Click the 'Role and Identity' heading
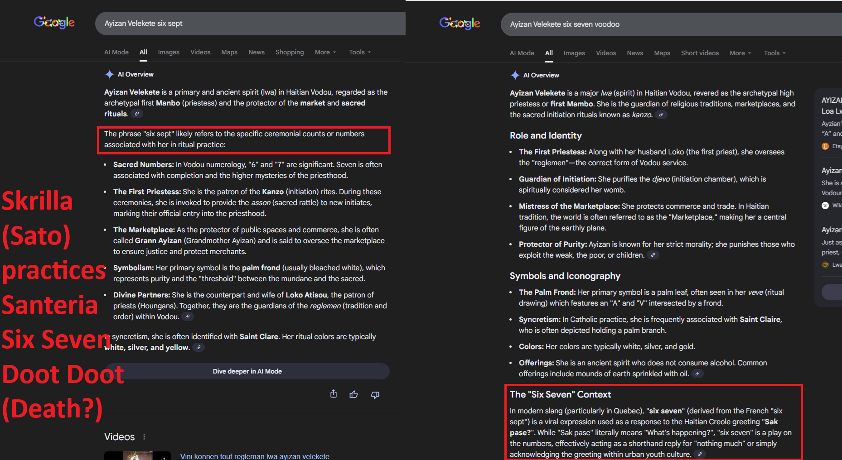The height and width of the screenshot is (460, 842). (546, 135)
